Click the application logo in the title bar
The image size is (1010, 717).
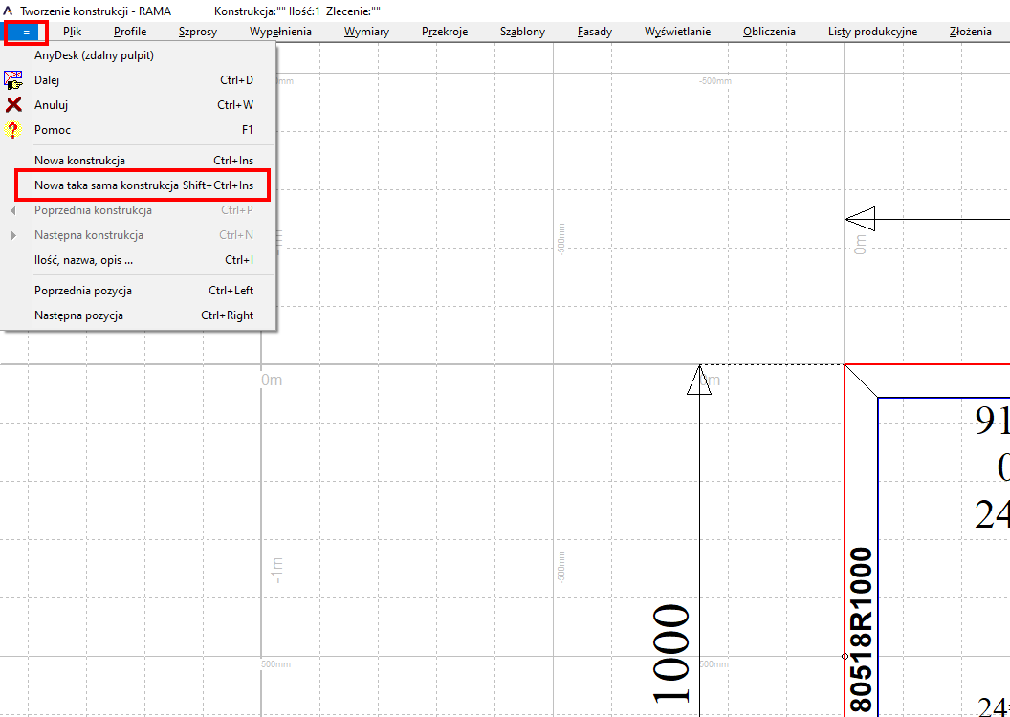(9, 11)
